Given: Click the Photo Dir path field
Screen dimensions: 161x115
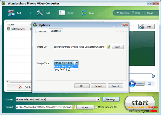Looking at the screenshot, I should click(80, 47).
